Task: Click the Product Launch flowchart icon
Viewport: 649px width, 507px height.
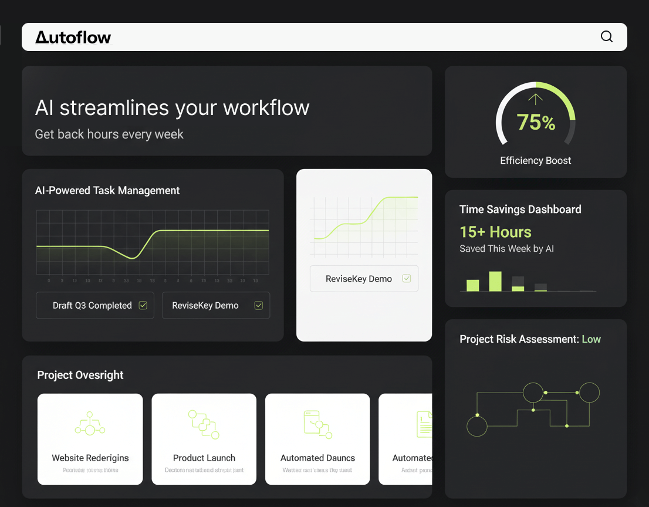Action: (x=204, y=425)
